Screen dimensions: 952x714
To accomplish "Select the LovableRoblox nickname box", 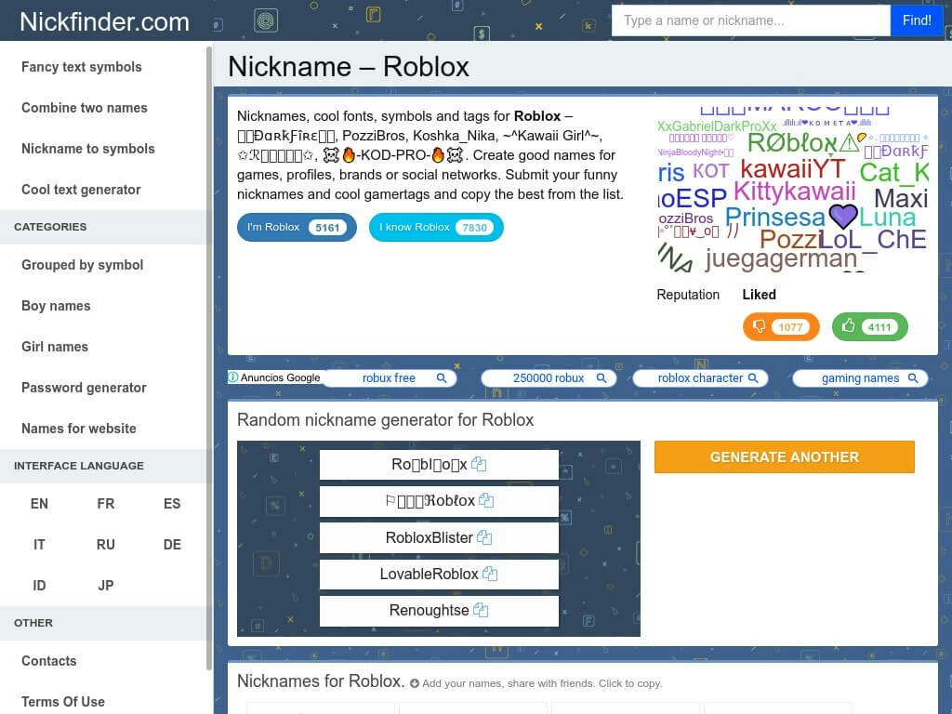I will click(439, 575).
